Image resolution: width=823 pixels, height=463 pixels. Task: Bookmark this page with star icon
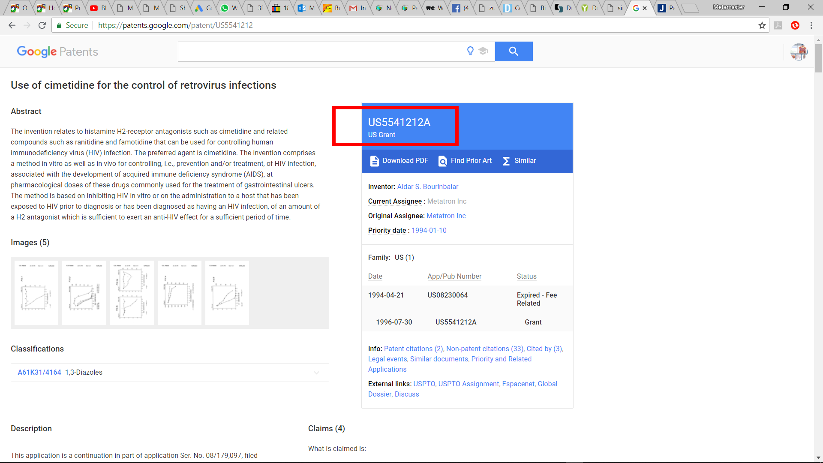click(762, 25)
